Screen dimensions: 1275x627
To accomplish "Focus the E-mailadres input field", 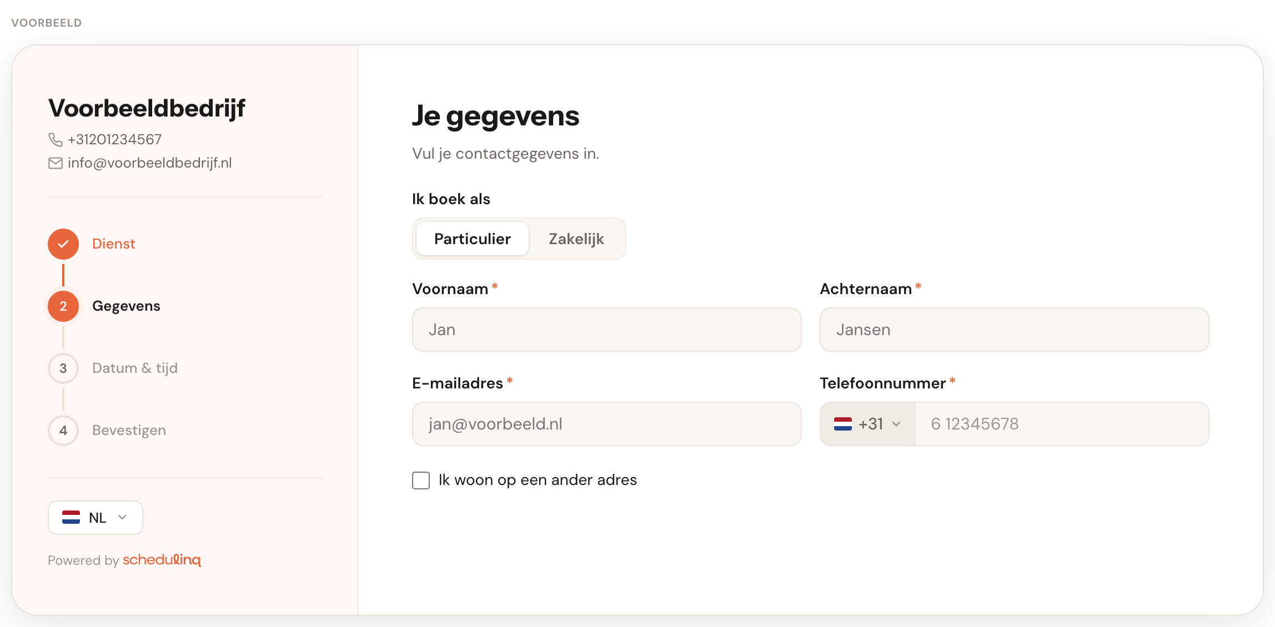I will (607, 424).
